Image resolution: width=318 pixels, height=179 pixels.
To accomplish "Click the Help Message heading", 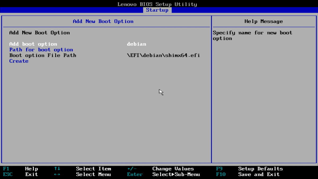I will click(263, 21).
